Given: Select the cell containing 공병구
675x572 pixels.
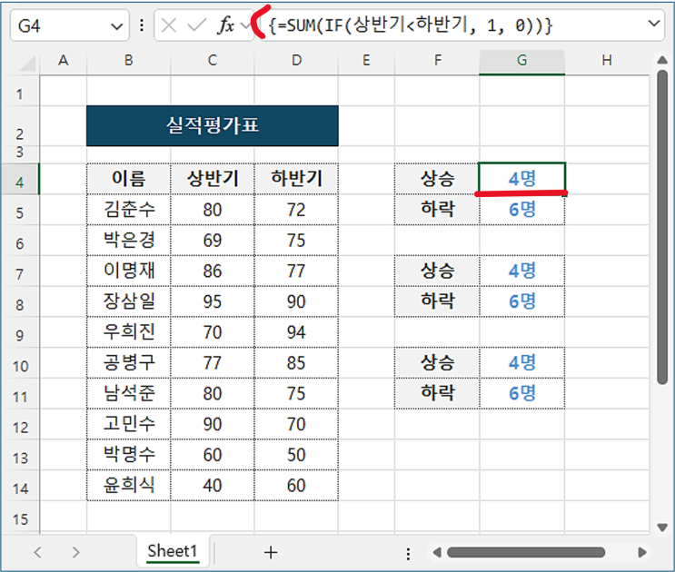Looking at the screenshot, I should (128, 363).
